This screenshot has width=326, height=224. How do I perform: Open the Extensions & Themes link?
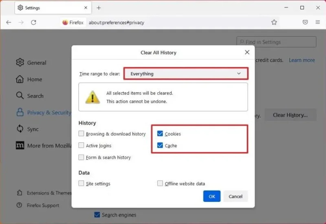tap(44, 193)
